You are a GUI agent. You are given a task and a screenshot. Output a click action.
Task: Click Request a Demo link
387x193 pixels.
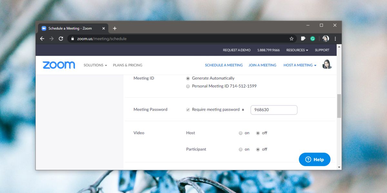click(237, 50)
